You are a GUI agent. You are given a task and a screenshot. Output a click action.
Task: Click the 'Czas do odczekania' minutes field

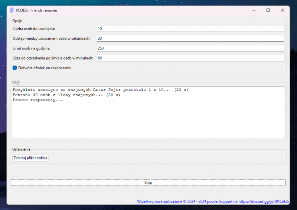click(190, 58)
